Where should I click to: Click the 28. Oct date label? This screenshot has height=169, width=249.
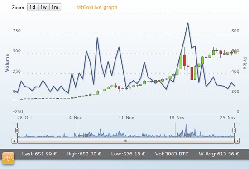coord(24,118)
